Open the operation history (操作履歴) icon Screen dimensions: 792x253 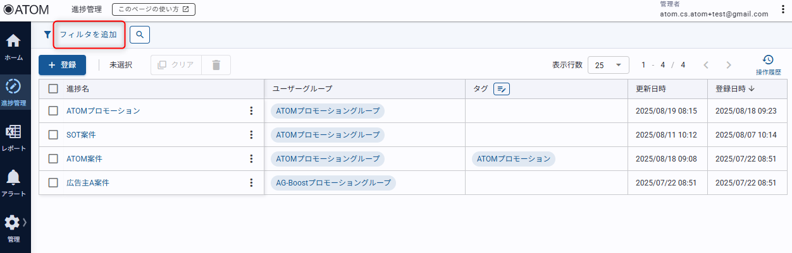pyautogui.click(x=768, y=61)
